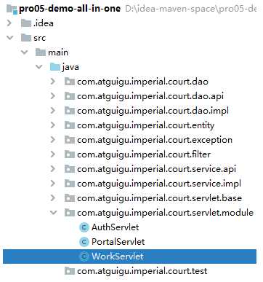Screen dimensions: 263x282
Task: Collapse the src folder arrow
Action: (x=9, y=38)
